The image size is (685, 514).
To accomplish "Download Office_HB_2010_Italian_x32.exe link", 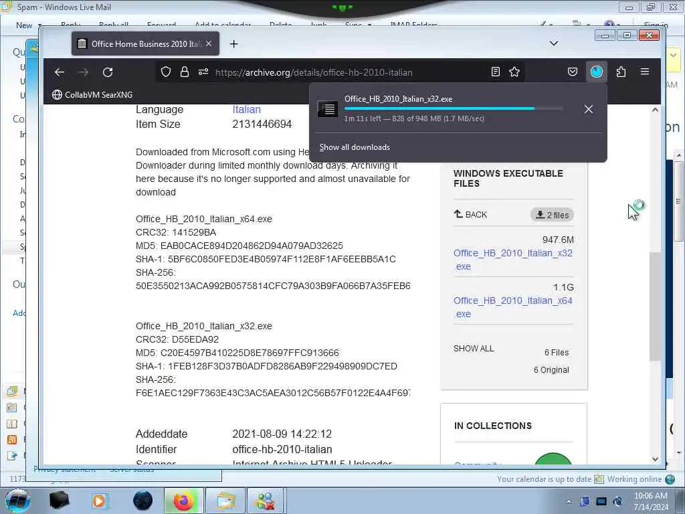I will tap(513, 260).
